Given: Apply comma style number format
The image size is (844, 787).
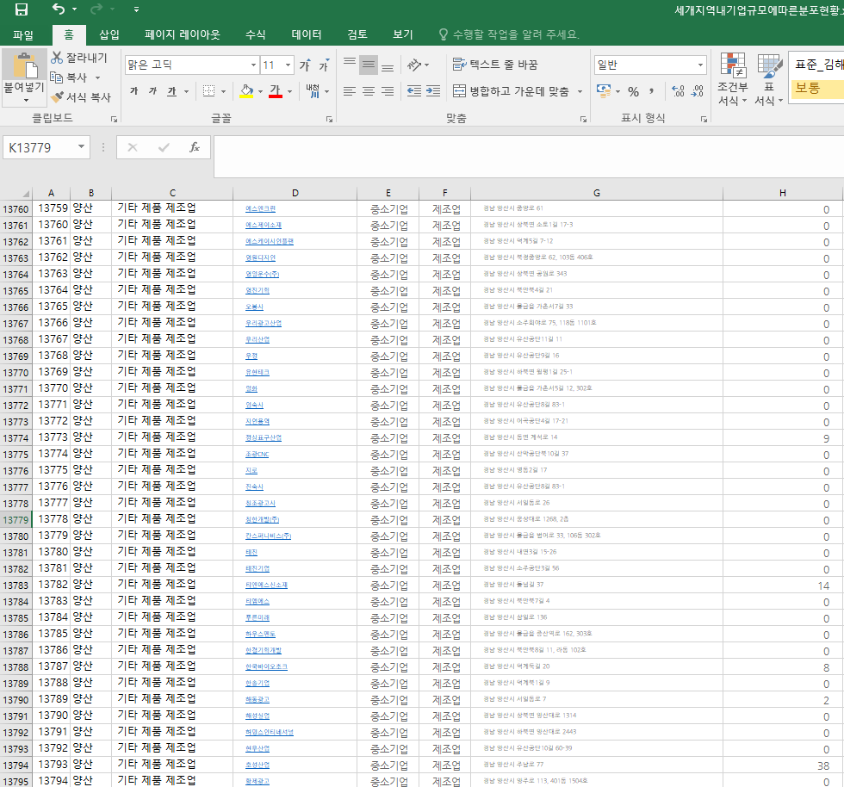Looking at the screenshot, I should click(x=652, y=91).
